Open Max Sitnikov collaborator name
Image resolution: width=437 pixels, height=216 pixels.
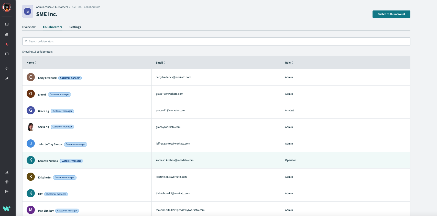(46, 211)
